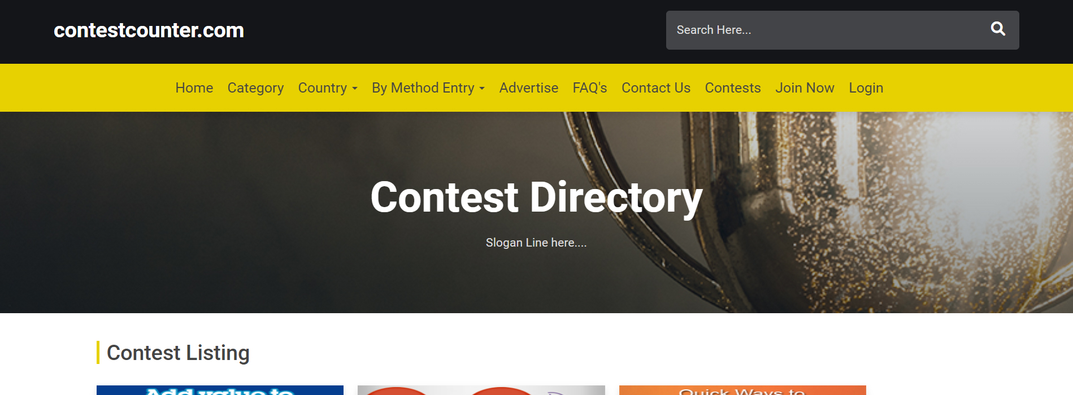1073x395 pixels.
Task: Go to the Home menu item
Action: pos(194,88)
